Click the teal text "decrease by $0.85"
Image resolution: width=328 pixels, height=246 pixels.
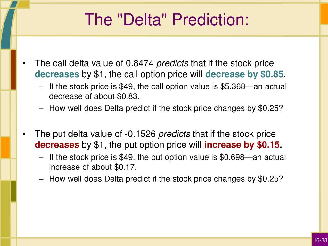coord(244,74)
